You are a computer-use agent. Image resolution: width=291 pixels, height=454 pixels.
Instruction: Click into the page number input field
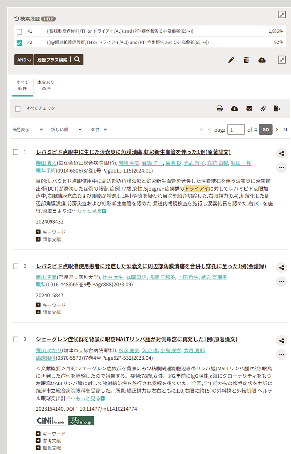[x=236, y=129]
